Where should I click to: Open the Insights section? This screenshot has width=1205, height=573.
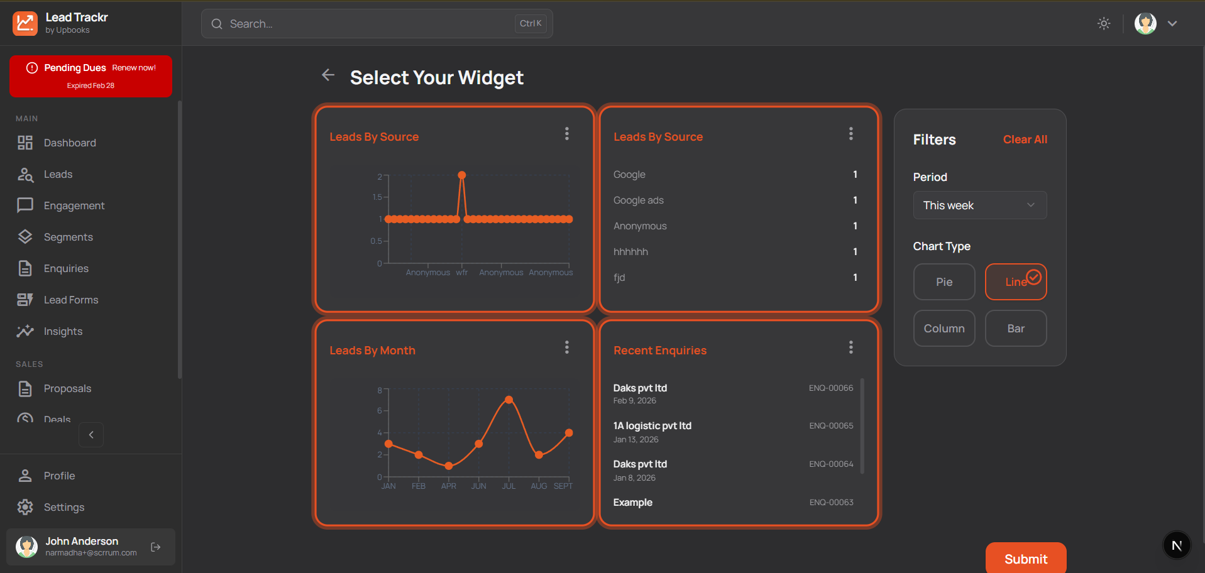63,331
